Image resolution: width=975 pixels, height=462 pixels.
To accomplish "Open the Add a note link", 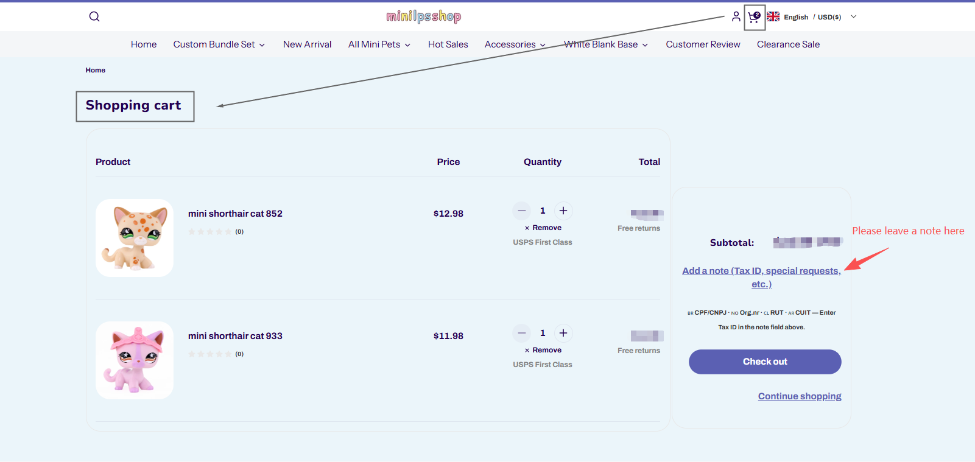I will point(761,278).
